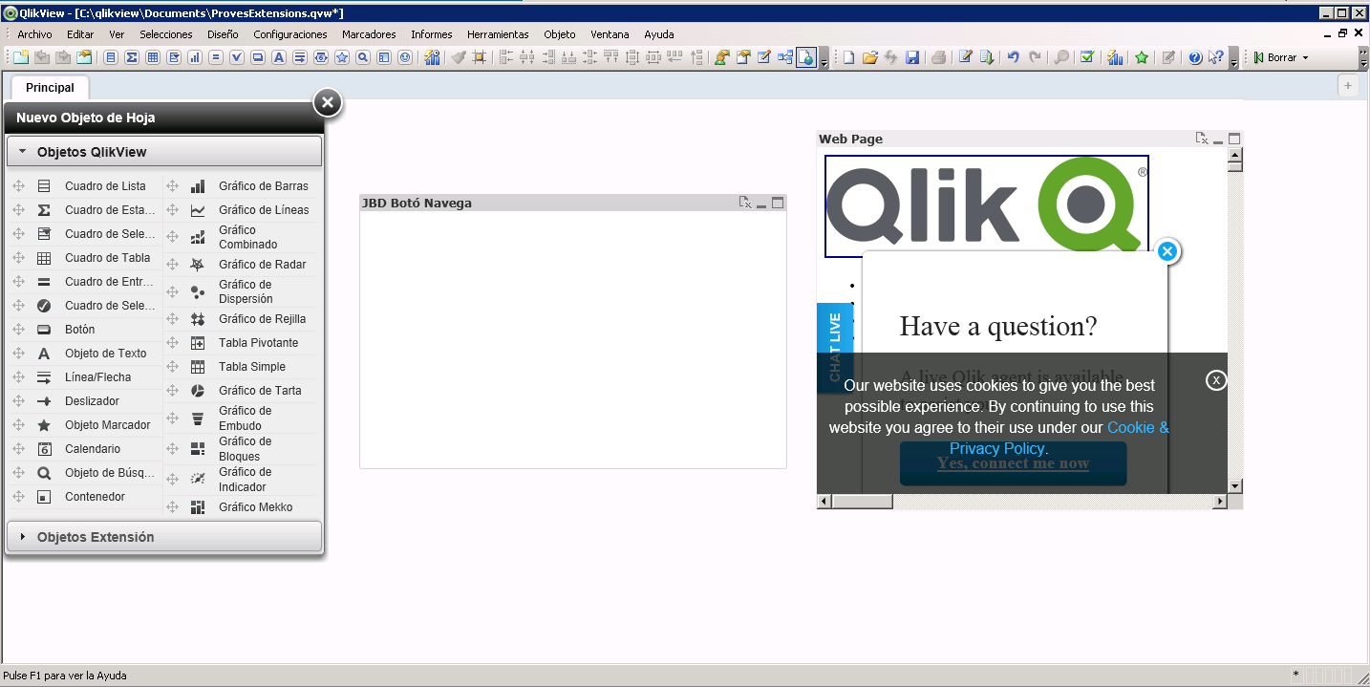Close the Nuevo Objeto de Hoja panel
This screenshot has height=687, width=1370.
click(x=328, y=102)
